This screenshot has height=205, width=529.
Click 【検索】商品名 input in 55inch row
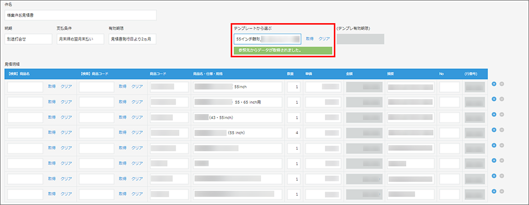[25, 87]
